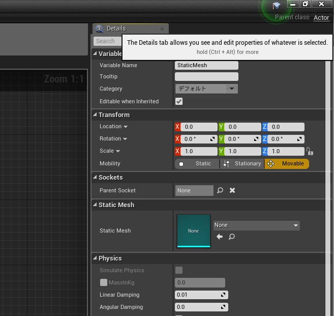
Task: Collapse the Static Mesh section
Action: (x=95, y=205)
